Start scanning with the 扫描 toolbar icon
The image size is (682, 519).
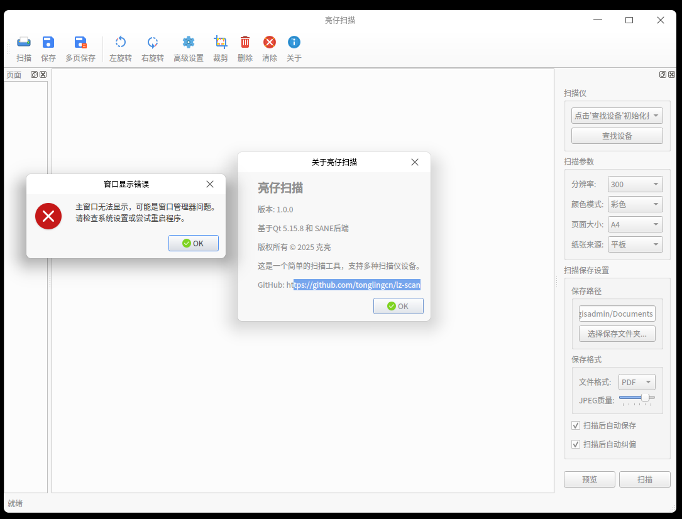(x=24, y=48)
